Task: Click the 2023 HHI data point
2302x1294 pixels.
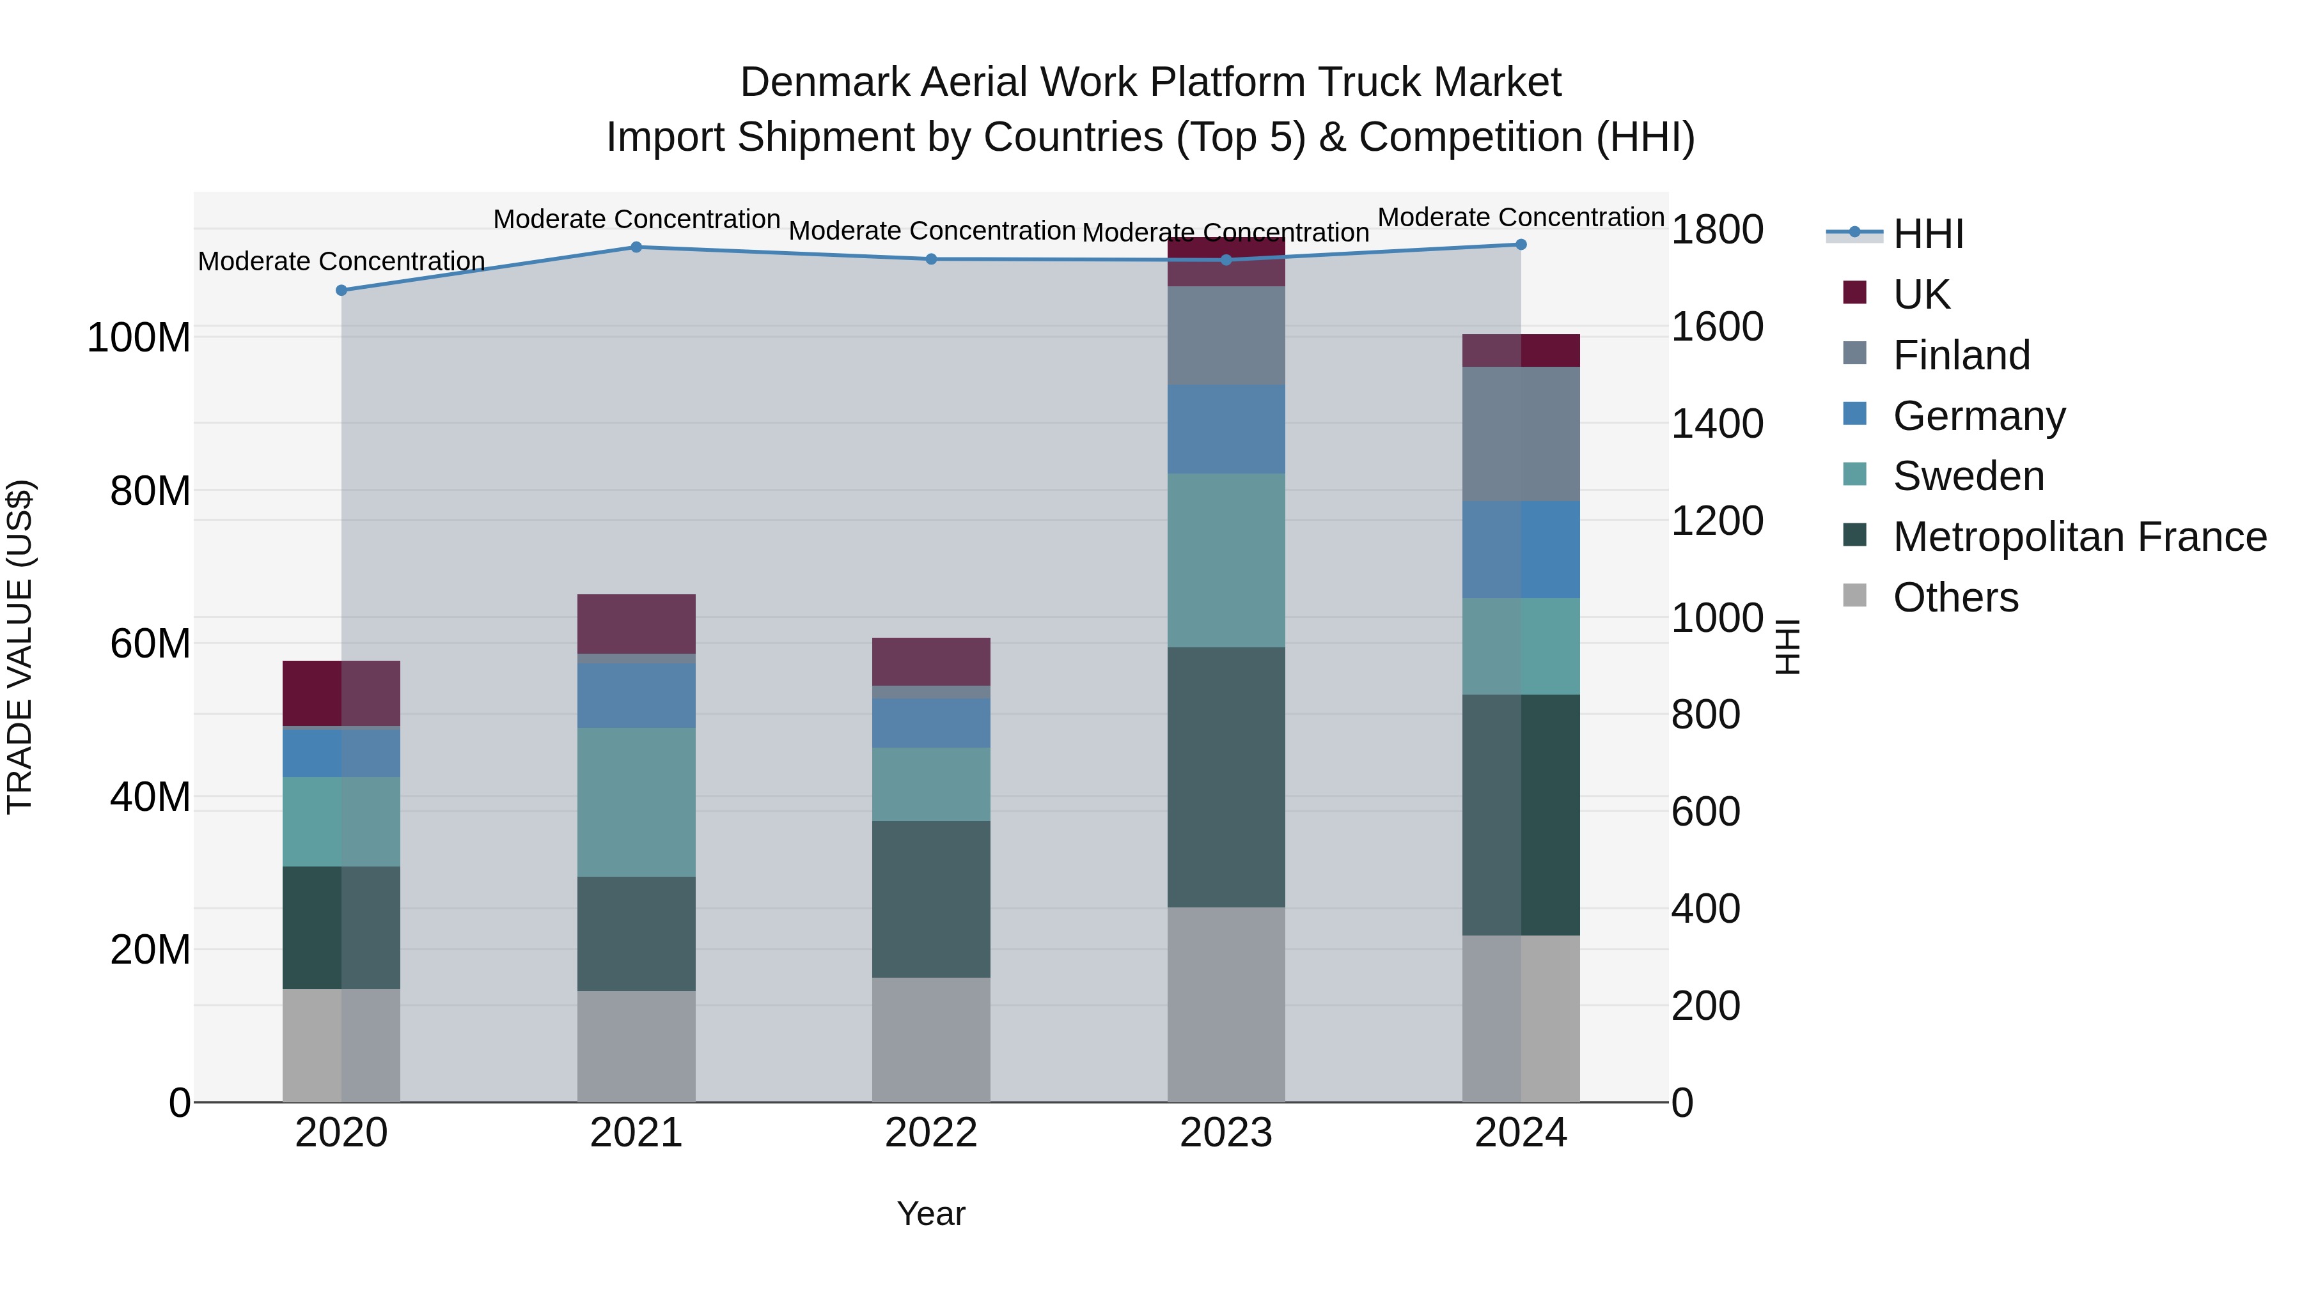Action: point(1226,260)
